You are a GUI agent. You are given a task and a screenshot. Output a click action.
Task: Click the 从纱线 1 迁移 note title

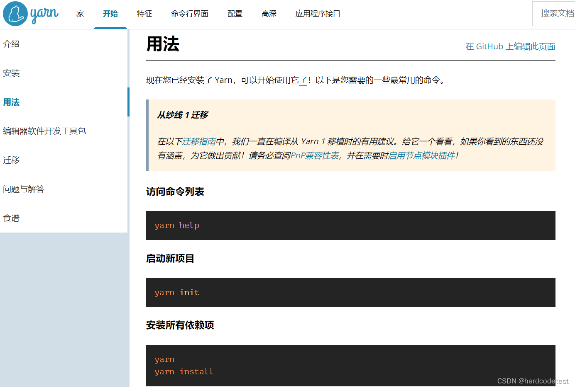(183, 115)
